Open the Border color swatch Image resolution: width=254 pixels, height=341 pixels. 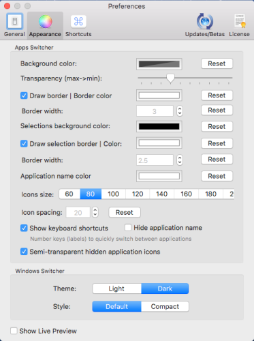(x=159, y=95)
